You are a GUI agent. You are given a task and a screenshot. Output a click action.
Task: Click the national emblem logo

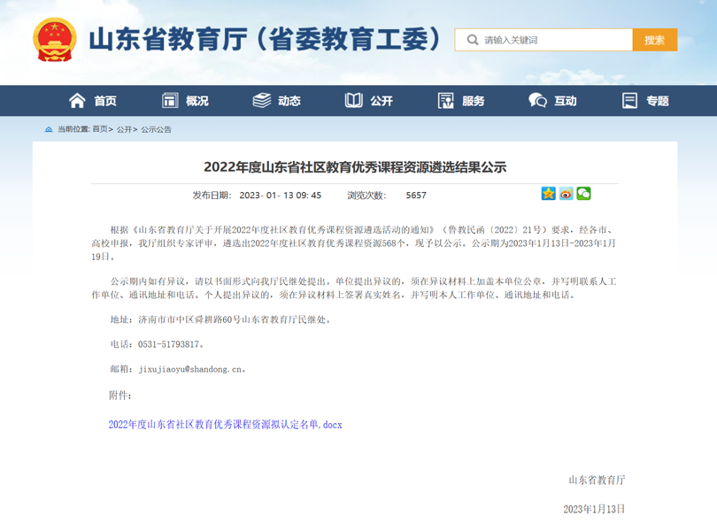[x=54, y=40]
